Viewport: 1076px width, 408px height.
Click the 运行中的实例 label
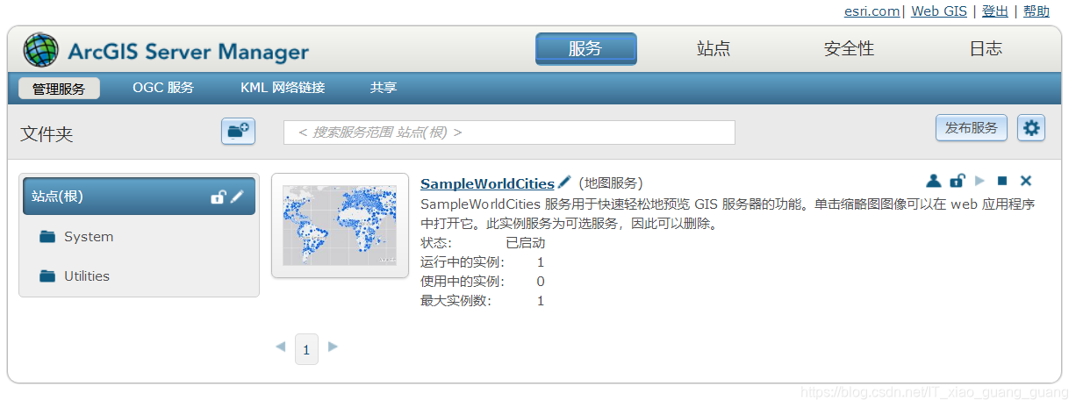click(463, 262)
